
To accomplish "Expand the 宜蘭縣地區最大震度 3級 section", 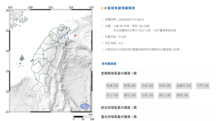I will point(158,73).
